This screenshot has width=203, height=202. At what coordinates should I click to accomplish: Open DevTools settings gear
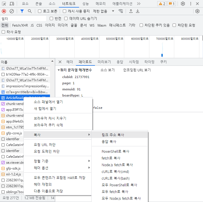pyautogui.click(x=183, y=4)
